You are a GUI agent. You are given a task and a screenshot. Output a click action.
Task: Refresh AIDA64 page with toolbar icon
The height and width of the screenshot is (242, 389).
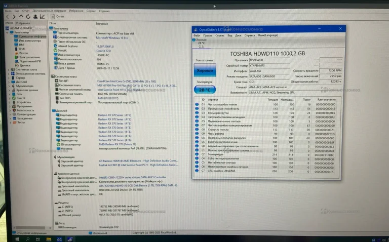point(28,16)
